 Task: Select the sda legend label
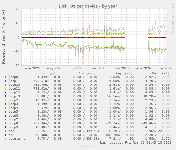[11, 131]
